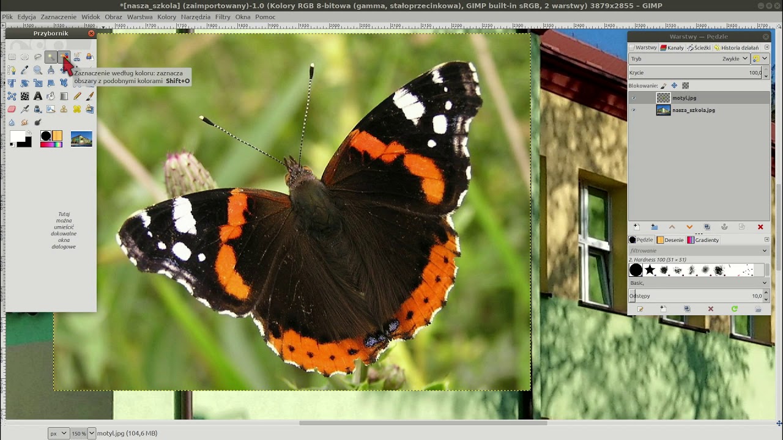This screenshot has height=440, width=783.
Task: Click the black background color swatch
Action: [x=28, y=144]
